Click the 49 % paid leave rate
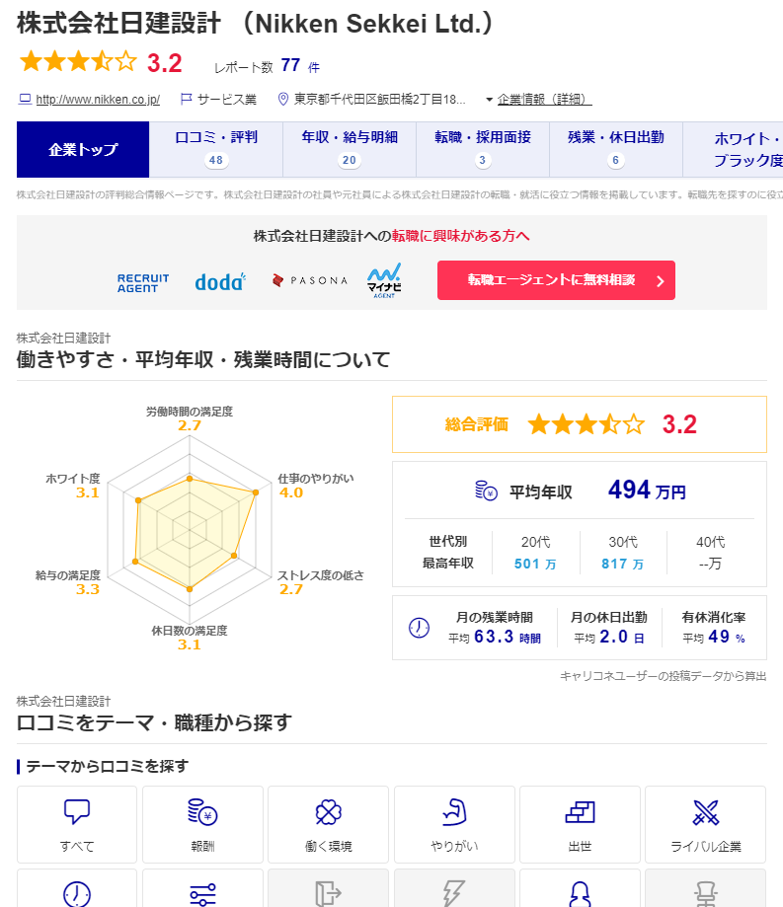Image resolution: width=783 pixels, height=907 pixels. [x=727, y=637]
